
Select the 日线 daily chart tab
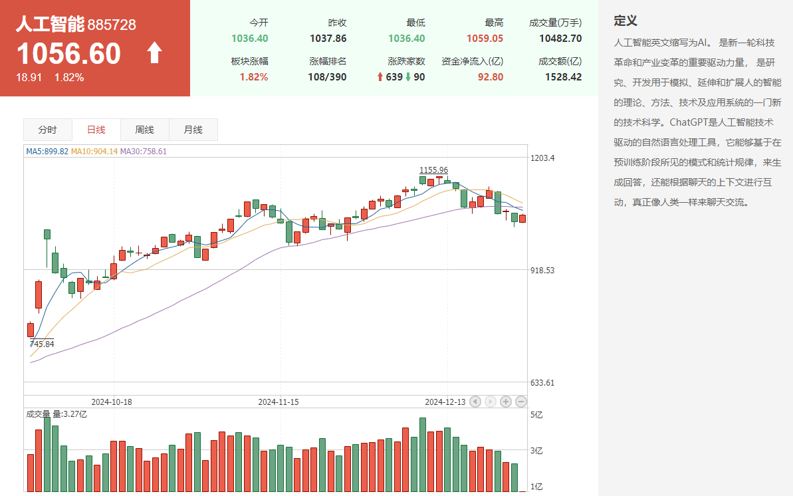(x=96, y=130)
